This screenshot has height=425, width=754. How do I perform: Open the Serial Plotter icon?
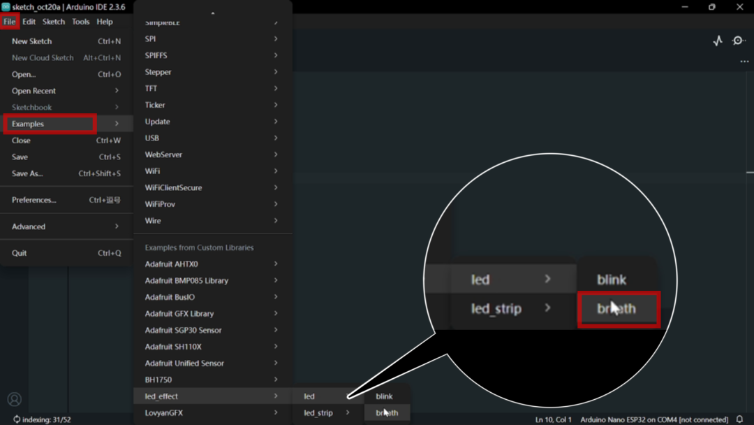click(718, 41)
